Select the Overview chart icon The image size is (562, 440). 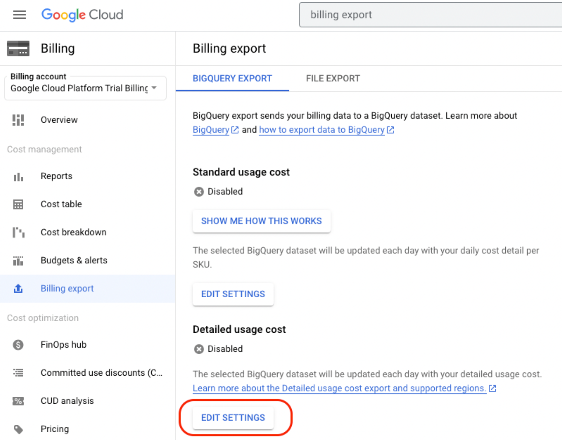18,120
